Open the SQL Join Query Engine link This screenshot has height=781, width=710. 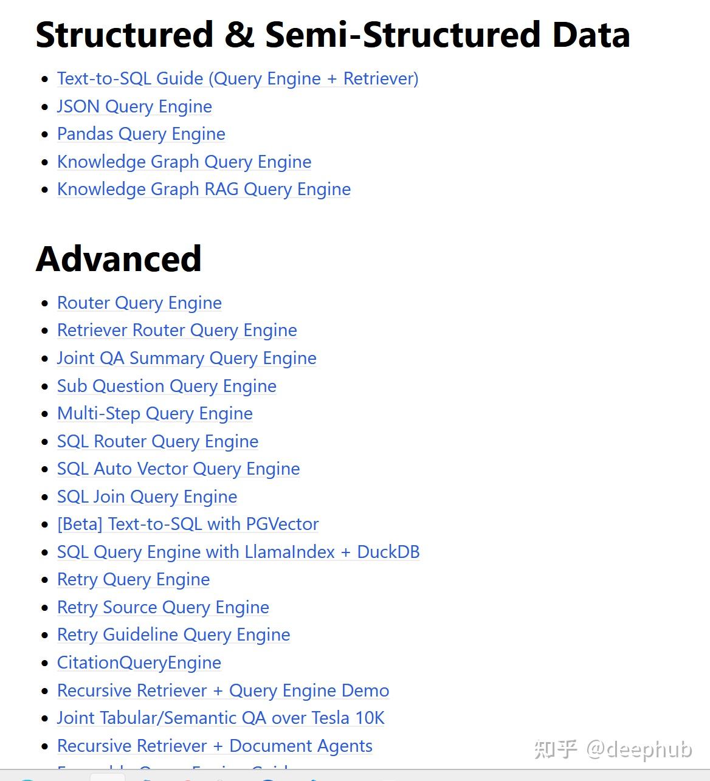[147, 497]
